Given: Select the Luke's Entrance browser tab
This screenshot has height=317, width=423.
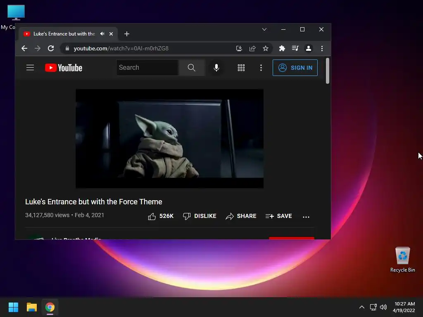Looking at the screenshot, I should click(68, 34).
